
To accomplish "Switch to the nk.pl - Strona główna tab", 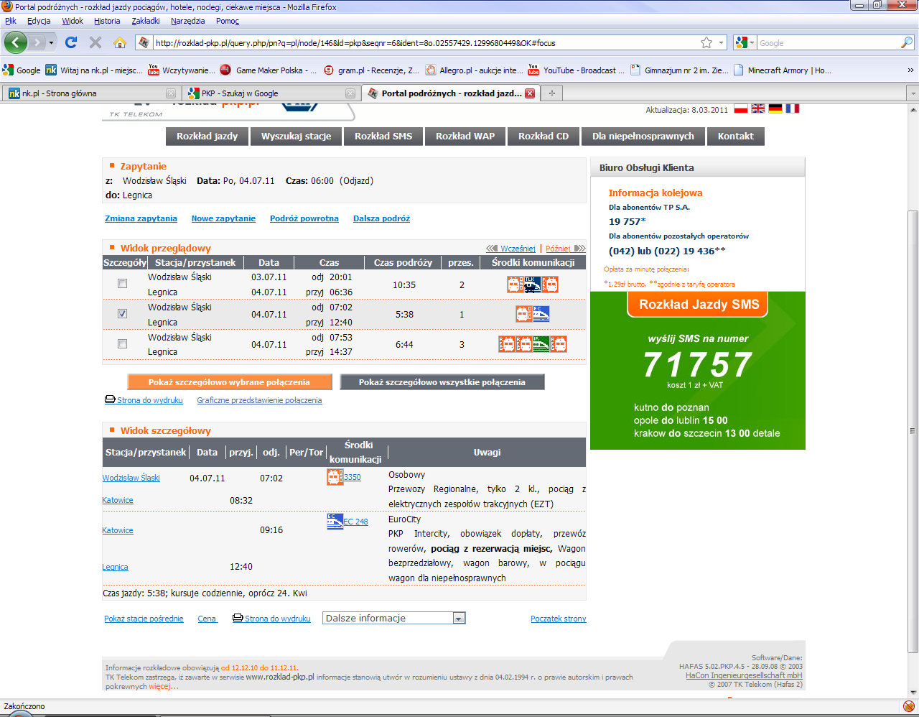I will [86, 93].
